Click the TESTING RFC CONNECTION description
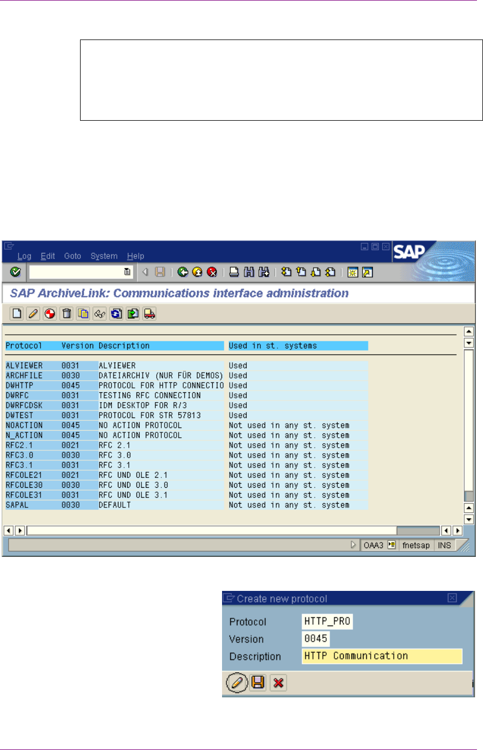Screen dimensions: 483x750 click(150, 396)
